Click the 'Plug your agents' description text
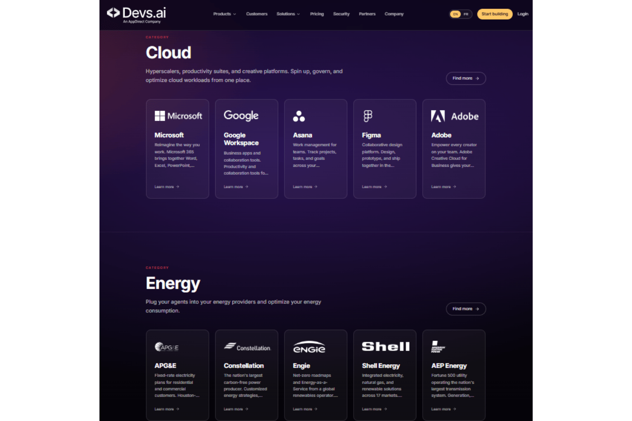The image size is (632, 421). (x=234, y=306)
